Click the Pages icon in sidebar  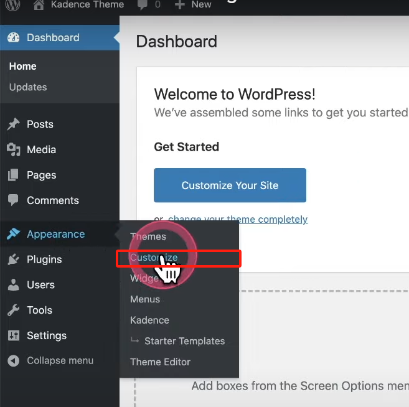tap(13, 175)
